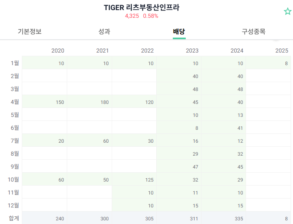Click the 48 cell for March 2023

(x=179, y=89)
